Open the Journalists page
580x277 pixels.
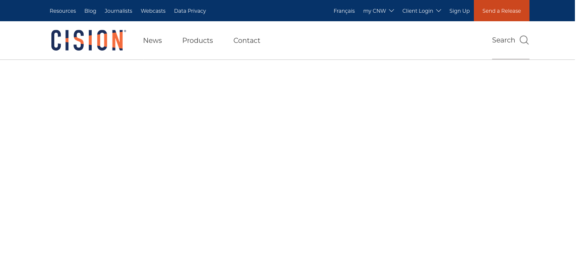pyautogui.click(x=118, y=11)
